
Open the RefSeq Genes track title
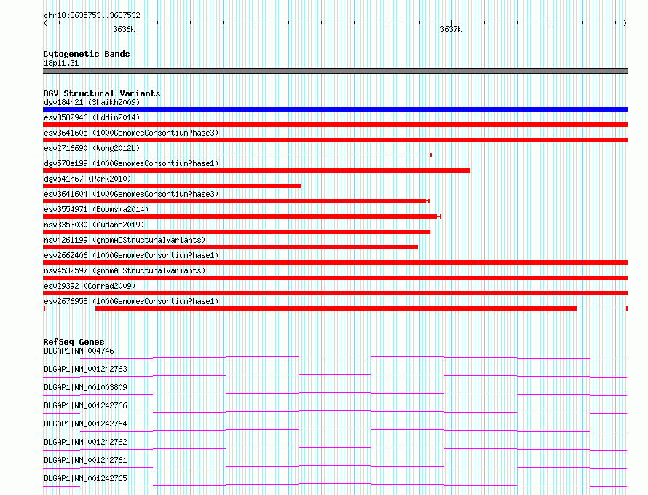(x=74, y=342)
